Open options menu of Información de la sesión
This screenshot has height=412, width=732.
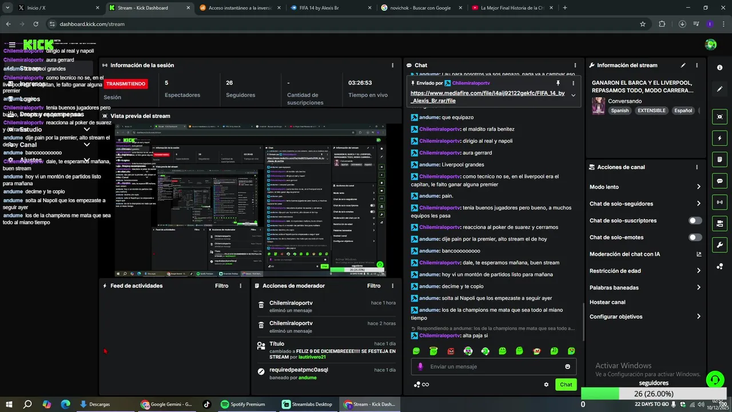click(x=392, y=65)
